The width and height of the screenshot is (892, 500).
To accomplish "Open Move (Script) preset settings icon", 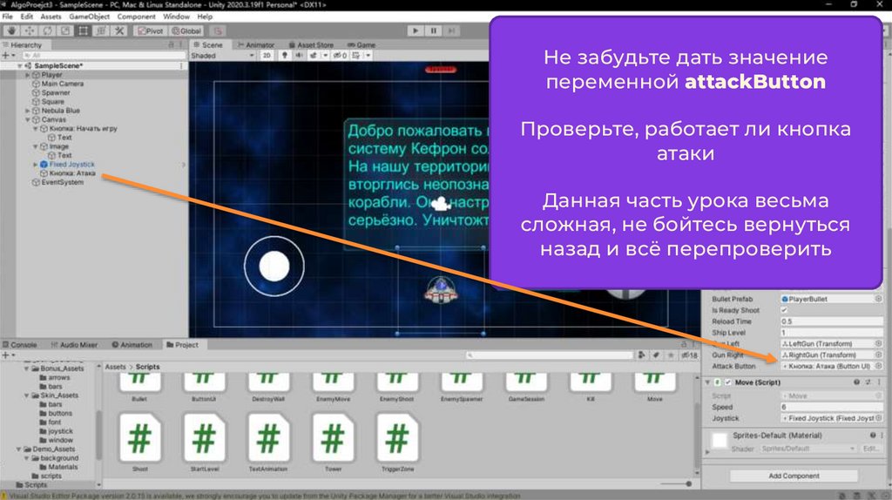I will (868, 382).
